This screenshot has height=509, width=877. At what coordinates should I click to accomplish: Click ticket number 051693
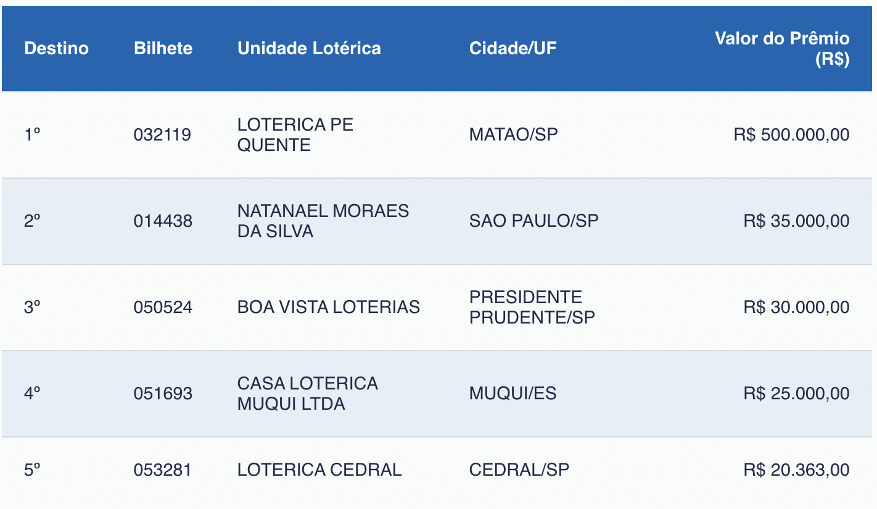163,394
